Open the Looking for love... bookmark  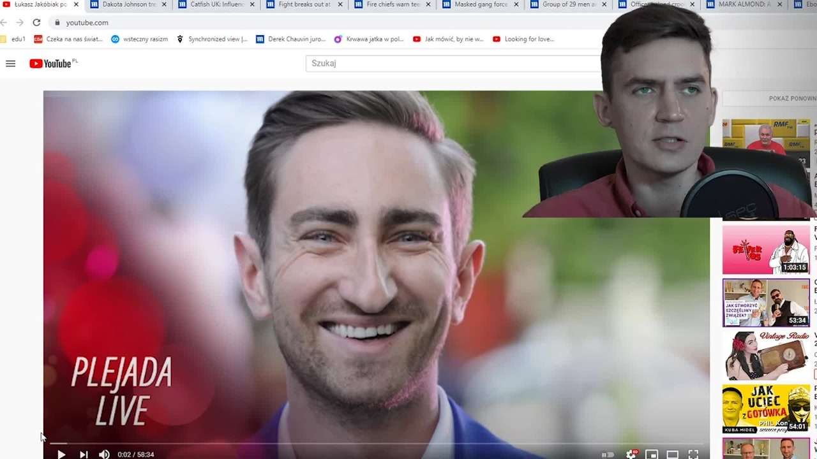coord(523,39)
